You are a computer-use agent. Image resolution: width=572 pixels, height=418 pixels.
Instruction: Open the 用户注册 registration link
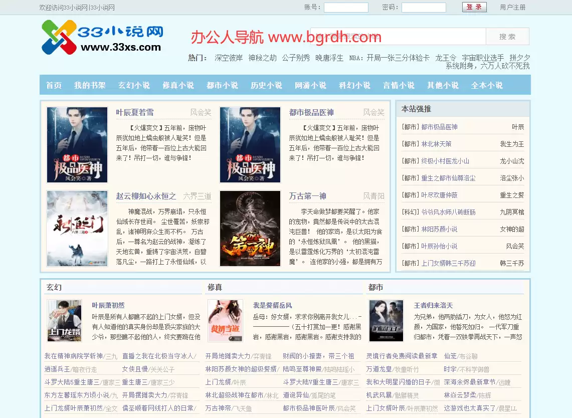click(x=512, y=8)
